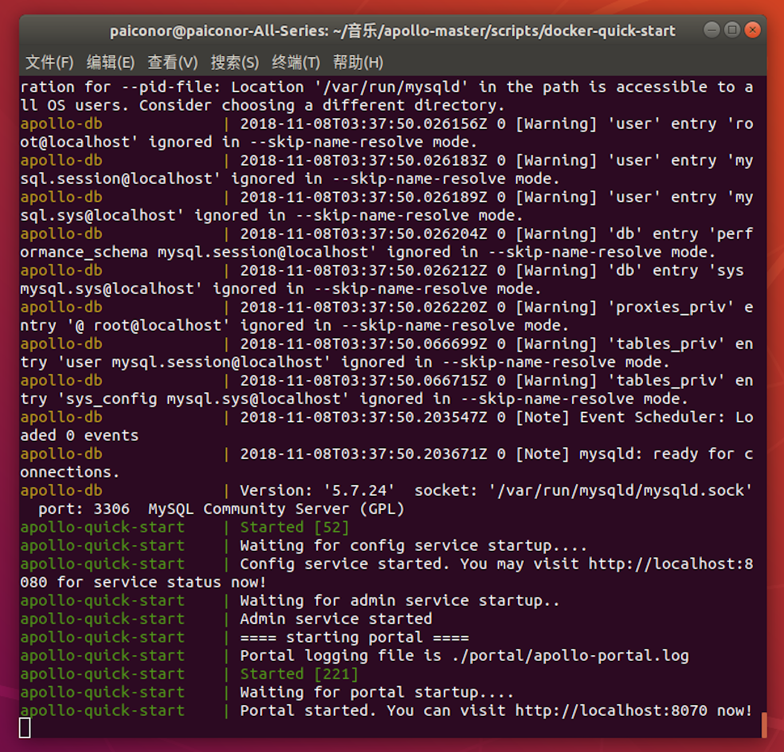Click 'Event Scheduler:' note text
This screenshot has height=752, width=784.
[x=653, y=417]
